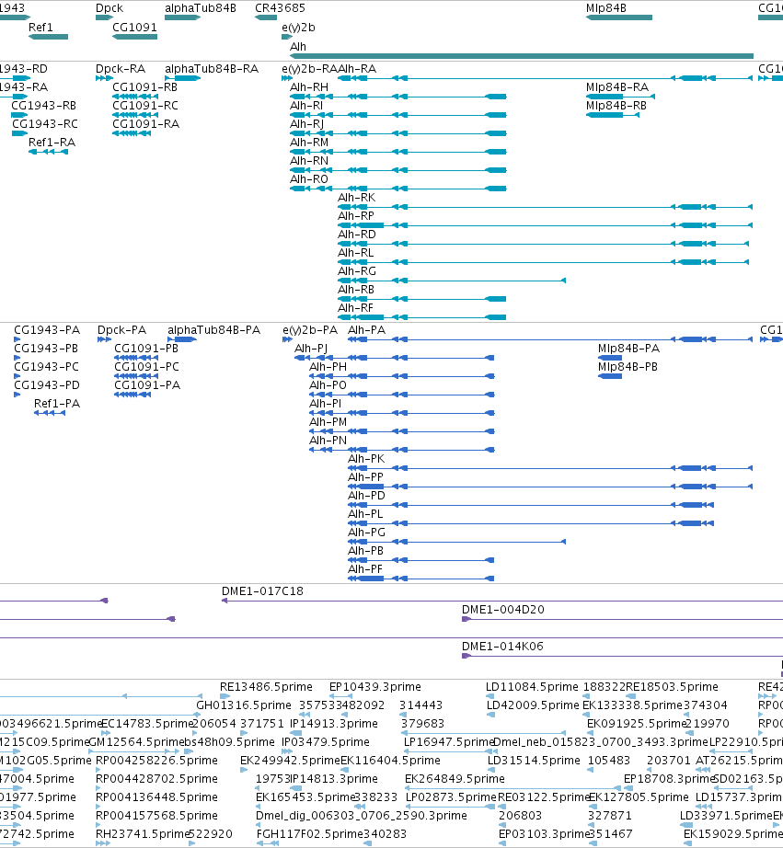Open the Alh-RD transcript
783x848 pixels.
[x=543, y=244]
